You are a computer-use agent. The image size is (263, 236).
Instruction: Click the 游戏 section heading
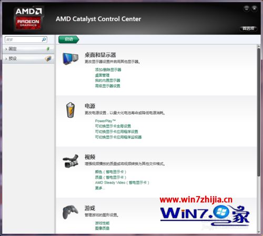tap(90, 208)
